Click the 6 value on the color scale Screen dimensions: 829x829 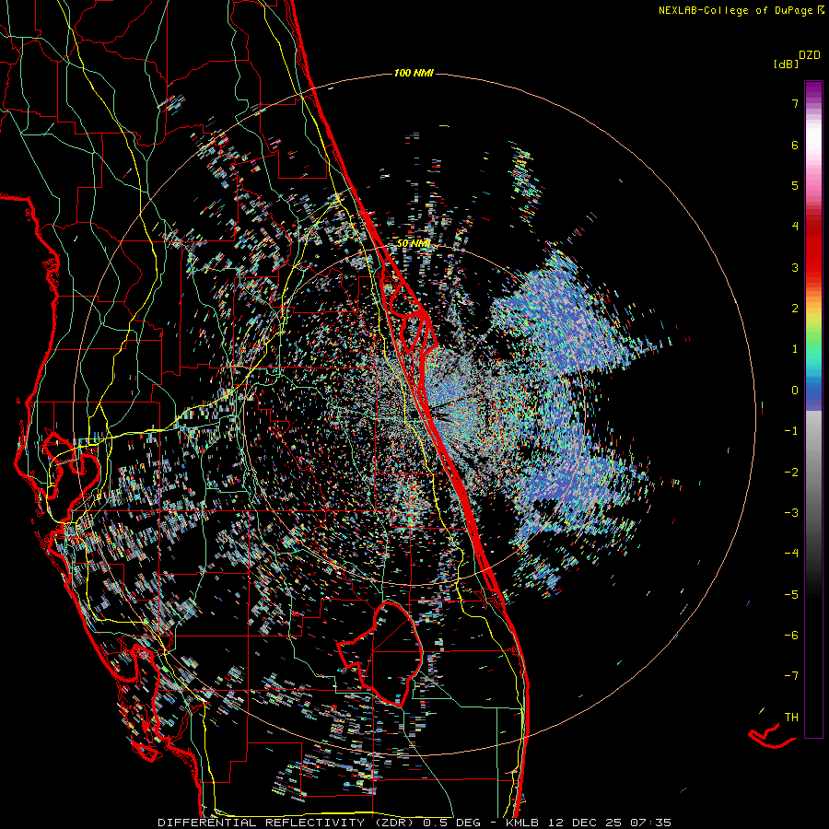(x=795, y=145)
